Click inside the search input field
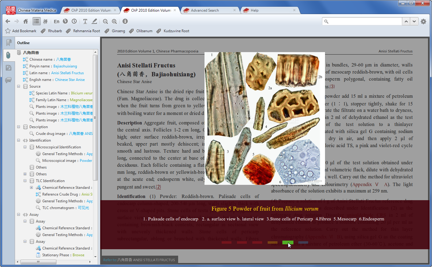This screenshot has height=267, width=432. [x=362, y=21]
